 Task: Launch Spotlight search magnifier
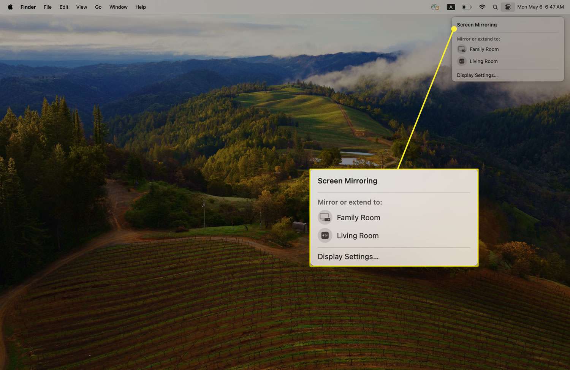pyautogui.click(x=495, y=7)
